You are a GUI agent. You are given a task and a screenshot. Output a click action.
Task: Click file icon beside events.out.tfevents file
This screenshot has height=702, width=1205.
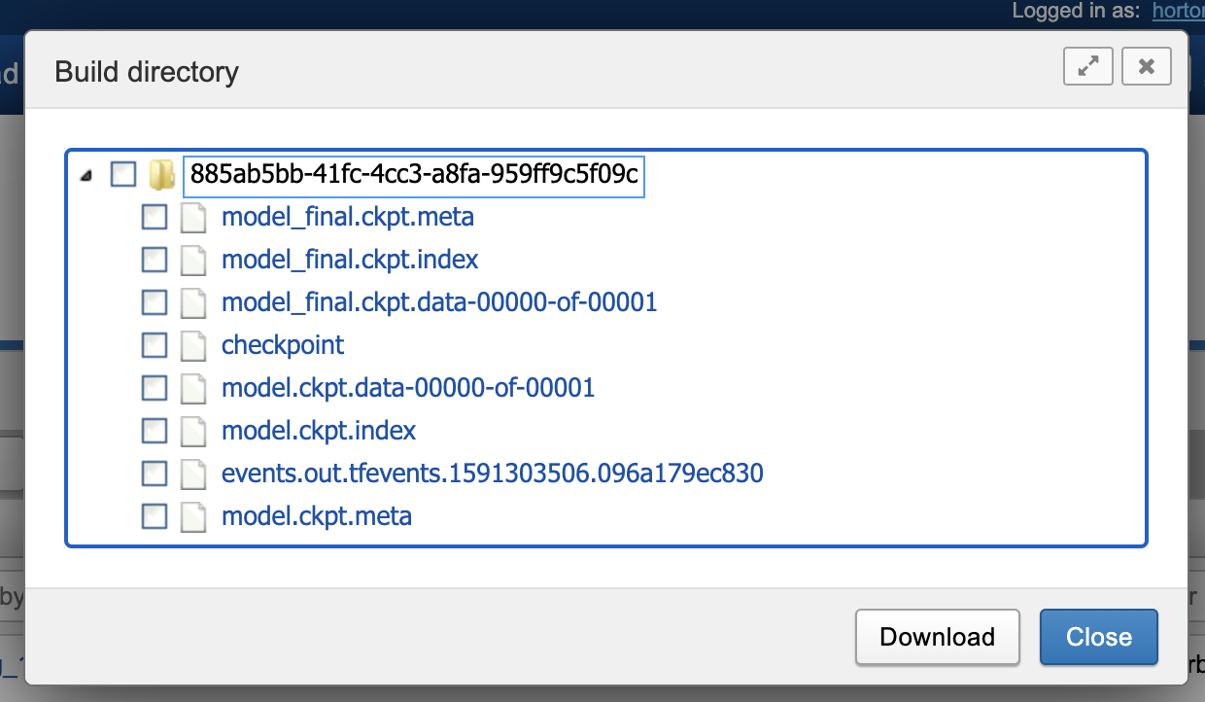pos(194,474)
